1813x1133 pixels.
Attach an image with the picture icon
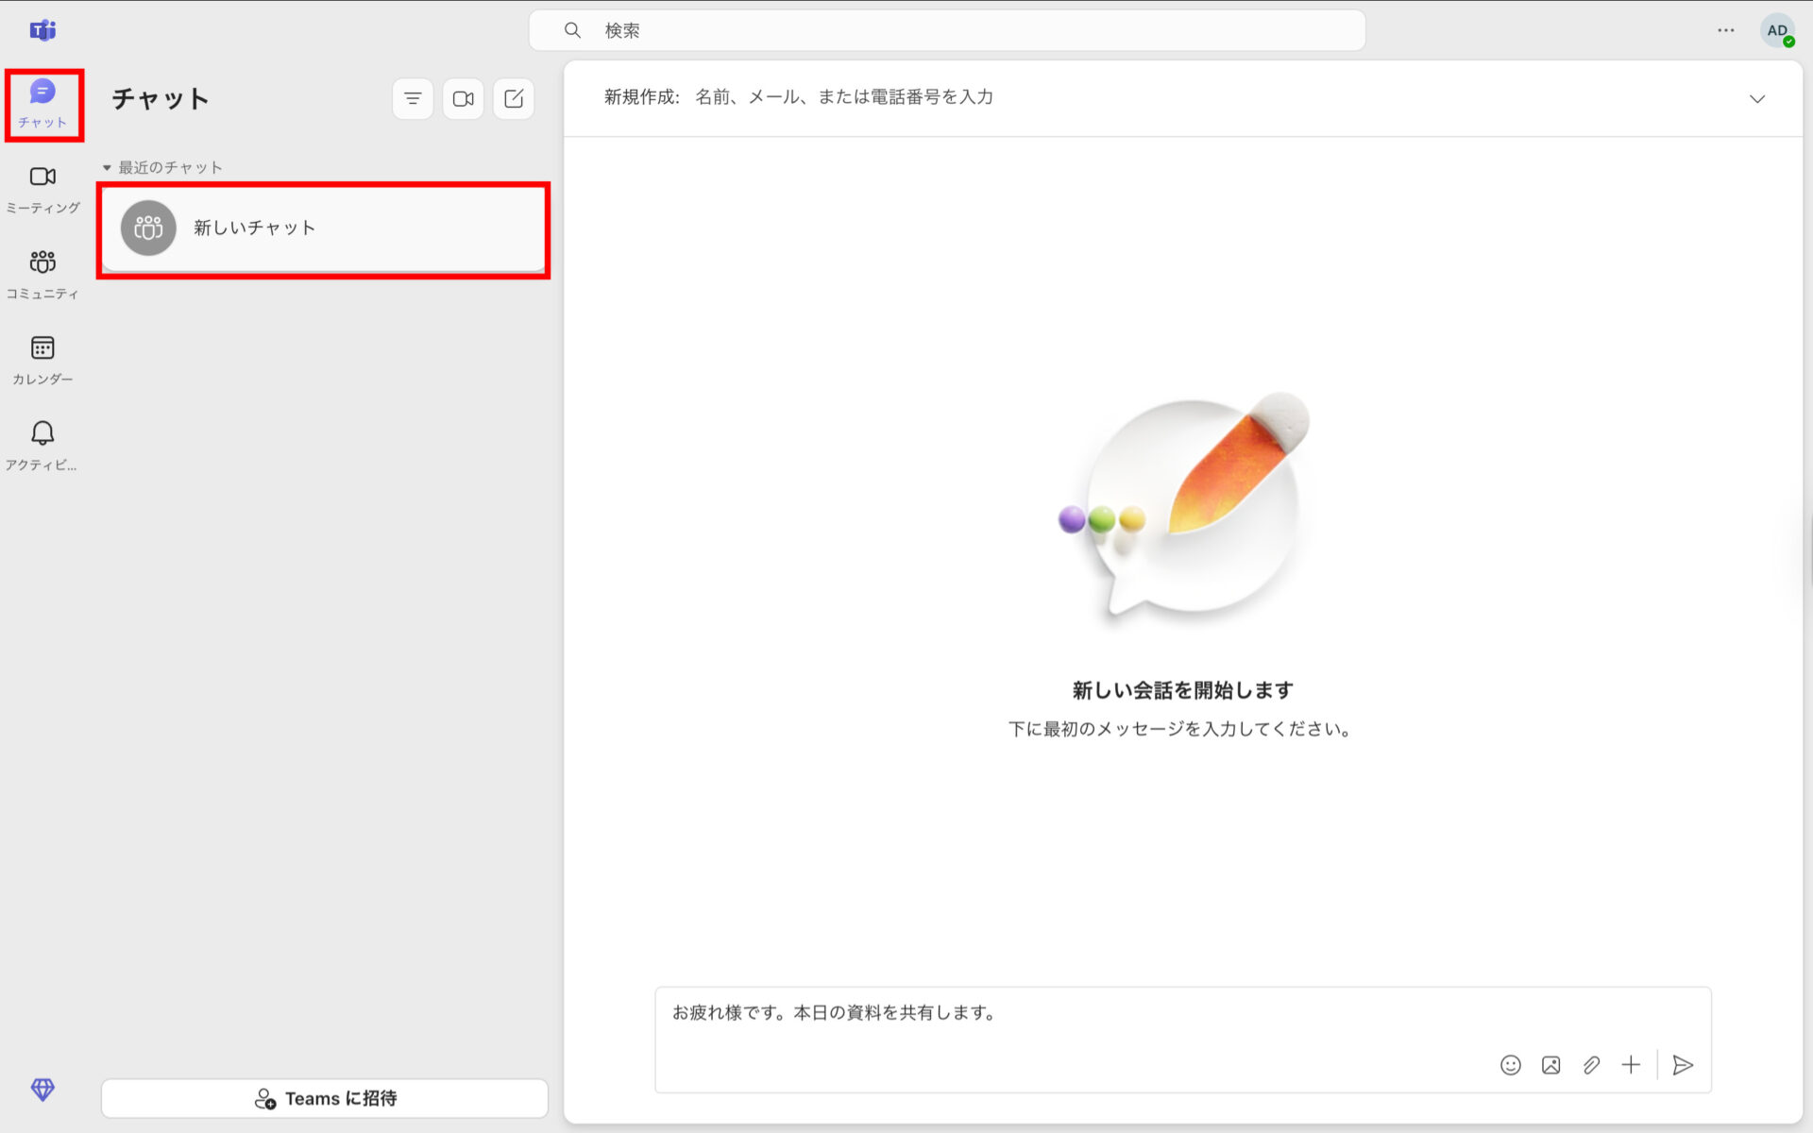tap(1550, 1065)
